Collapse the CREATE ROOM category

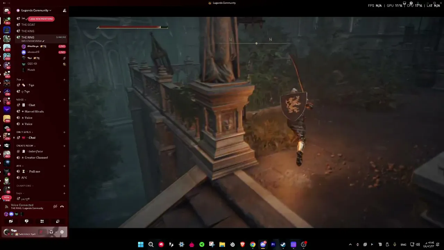26,146
